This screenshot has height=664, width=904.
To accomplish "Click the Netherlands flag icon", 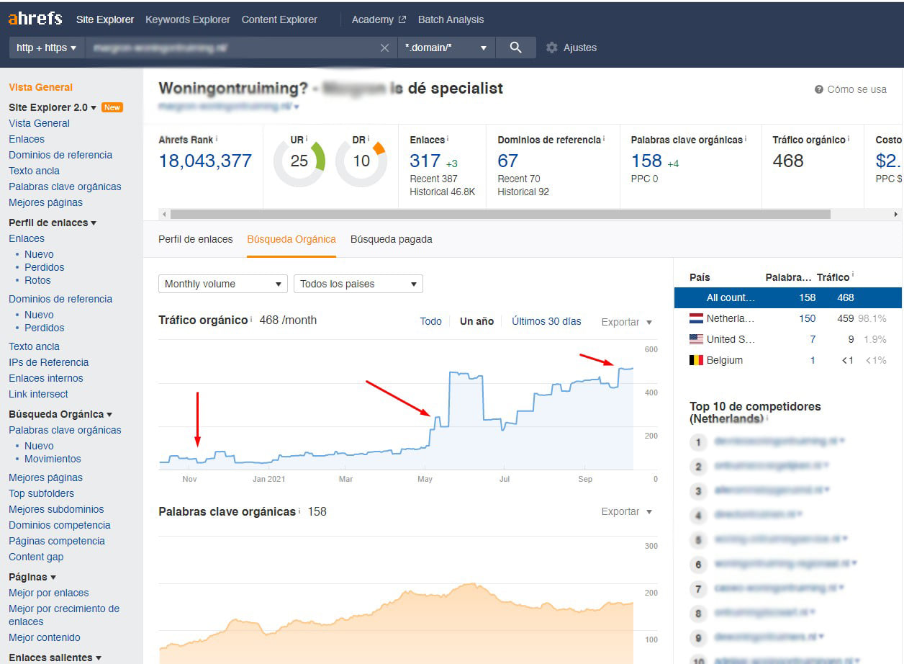I will [696, 318].
